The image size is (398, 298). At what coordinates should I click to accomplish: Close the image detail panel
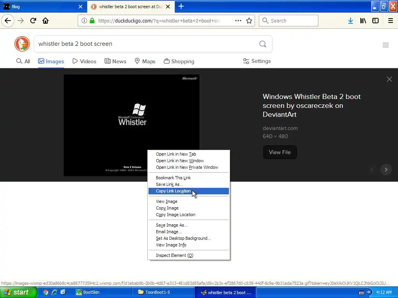389,79
